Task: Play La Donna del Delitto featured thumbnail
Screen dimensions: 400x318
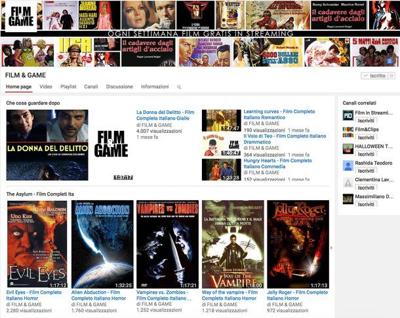Action: [70, 145]
